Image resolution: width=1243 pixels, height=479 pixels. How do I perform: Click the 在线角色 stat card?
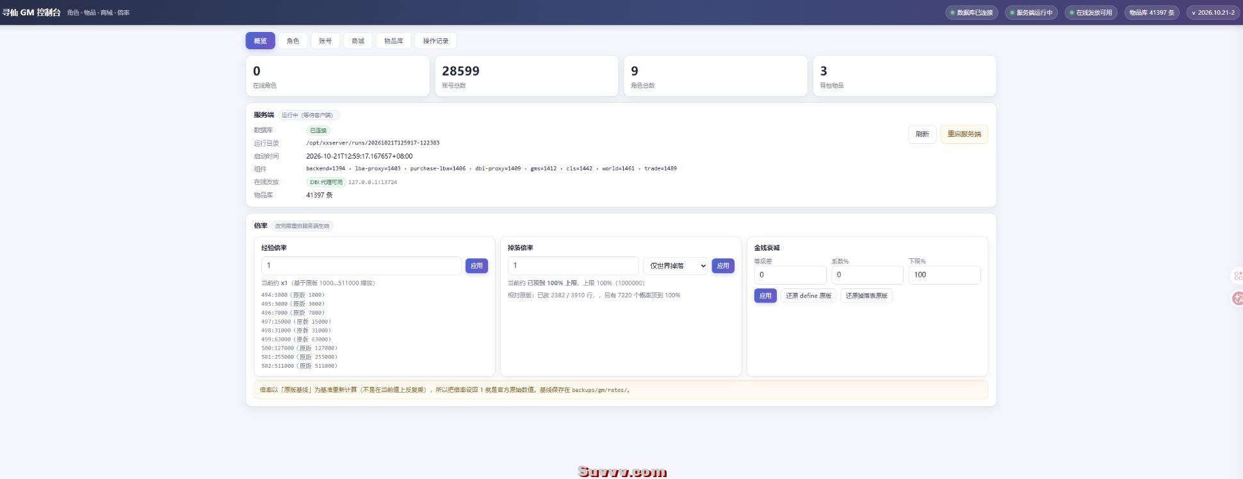(x=337, y=76)
